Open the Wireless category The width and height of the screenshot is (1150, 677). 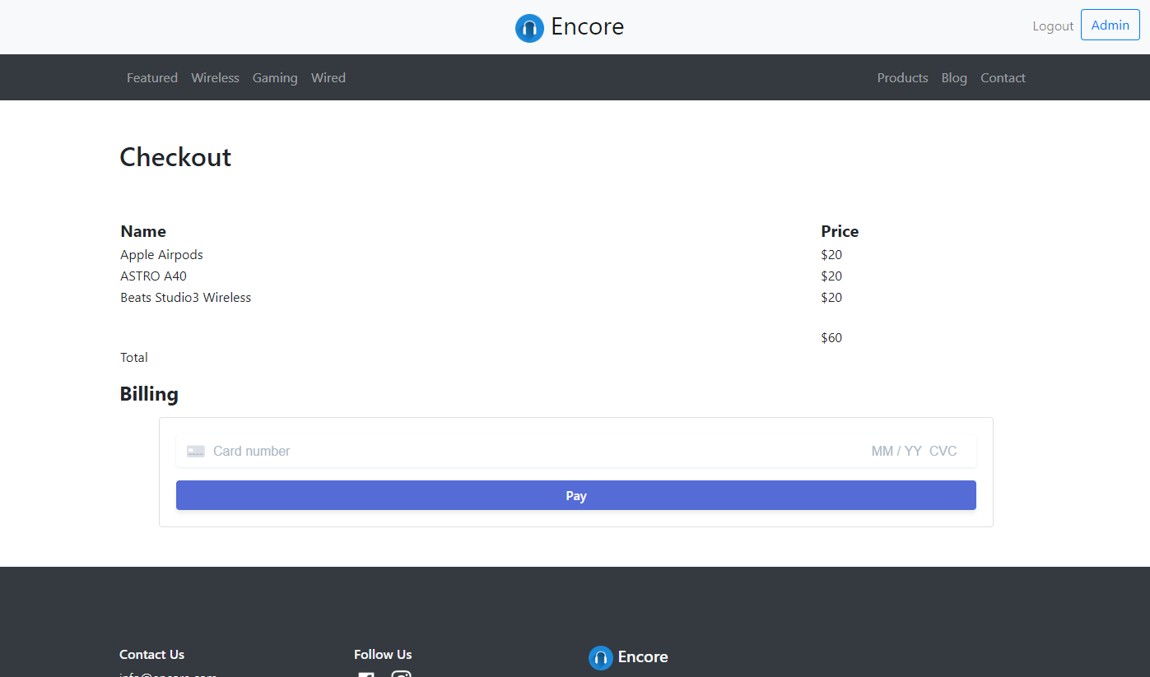[x=215, y=78]
